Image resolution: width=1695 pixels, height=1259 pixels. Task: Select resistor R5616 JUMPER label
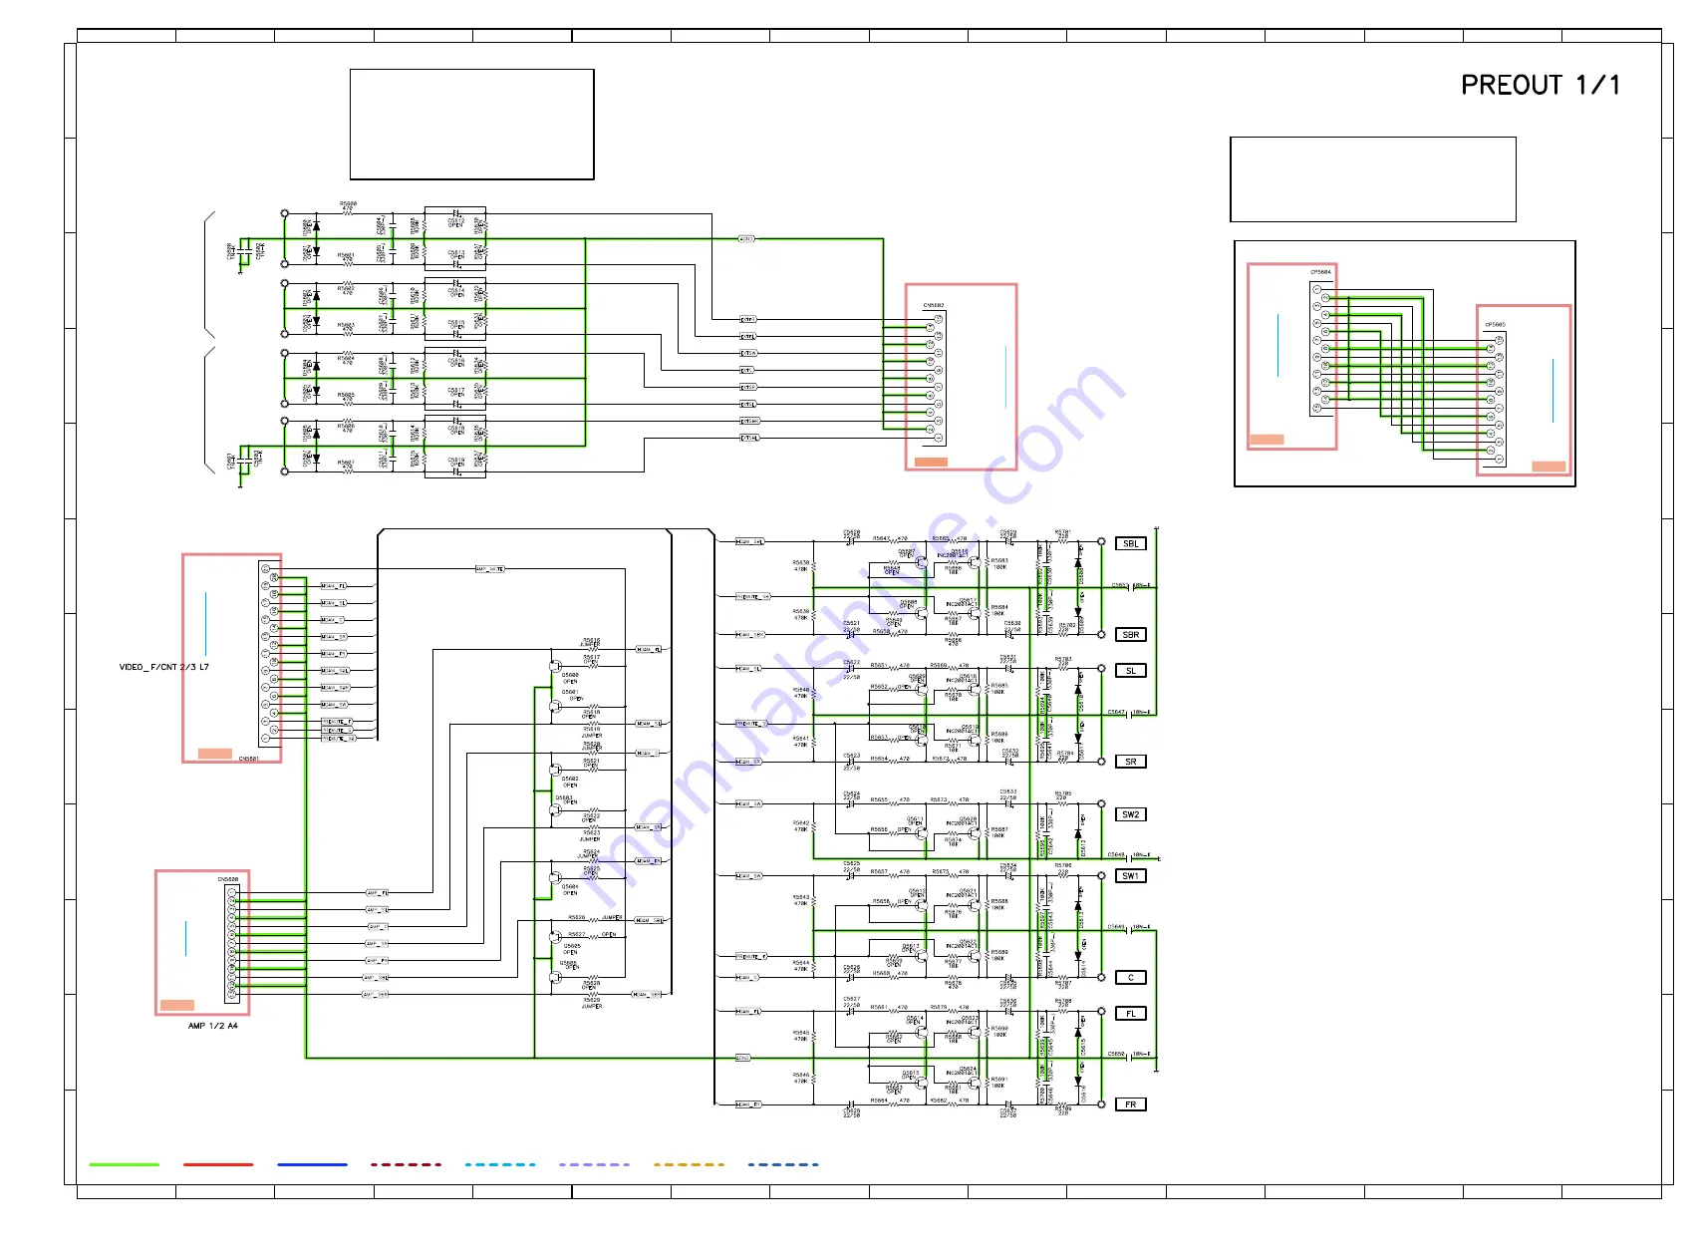click(x=590, y=643)
